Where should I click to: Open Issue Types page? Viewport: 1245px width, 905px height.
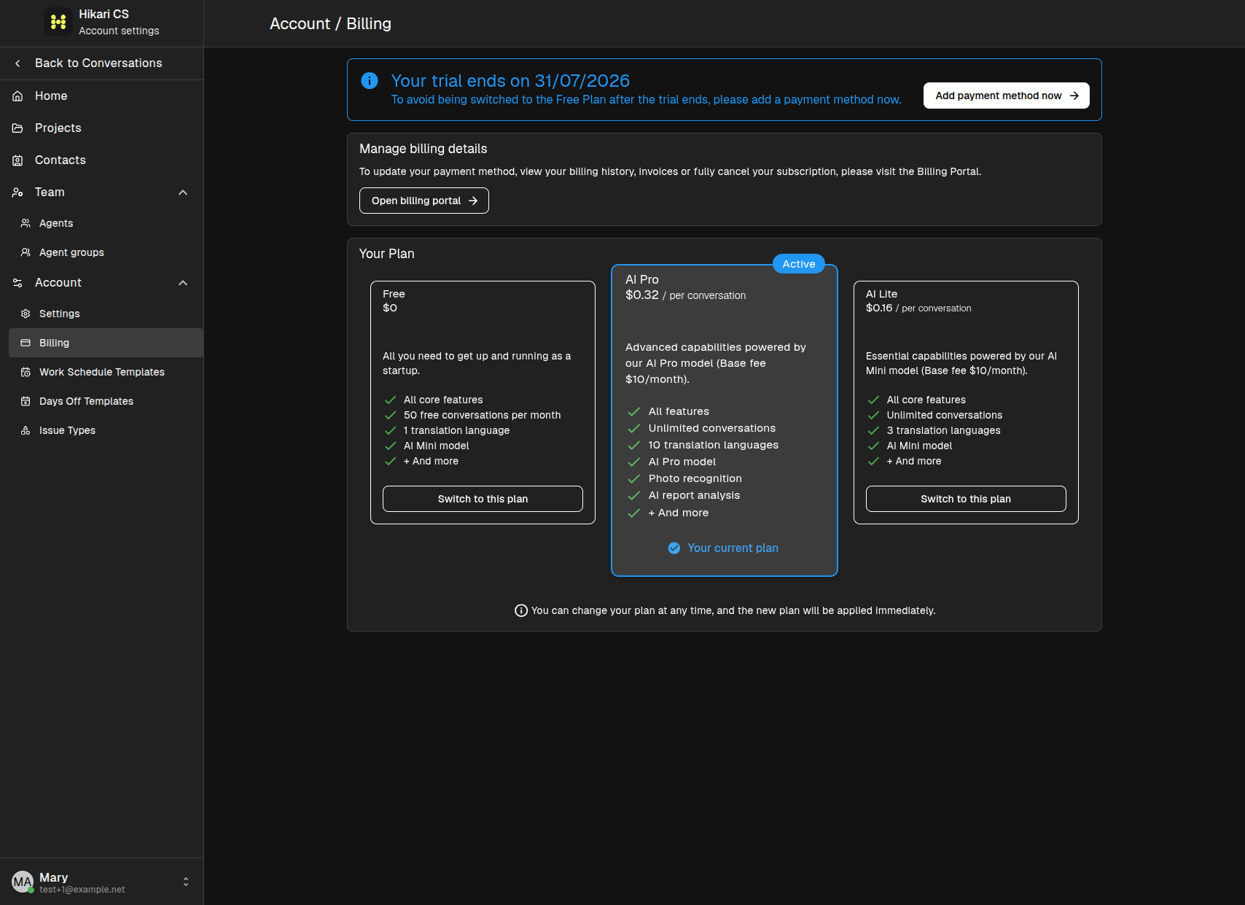tap(106, 430)
